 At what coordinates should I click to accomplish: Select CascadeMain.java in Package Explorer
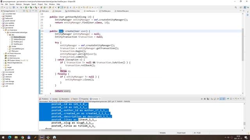[x=18, y=49]
